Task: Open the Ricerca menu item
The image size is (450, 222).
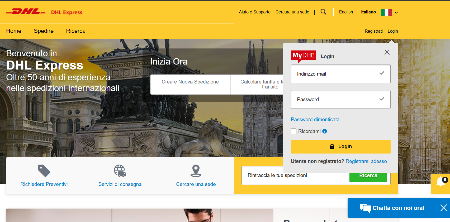Action: point(76,31)
